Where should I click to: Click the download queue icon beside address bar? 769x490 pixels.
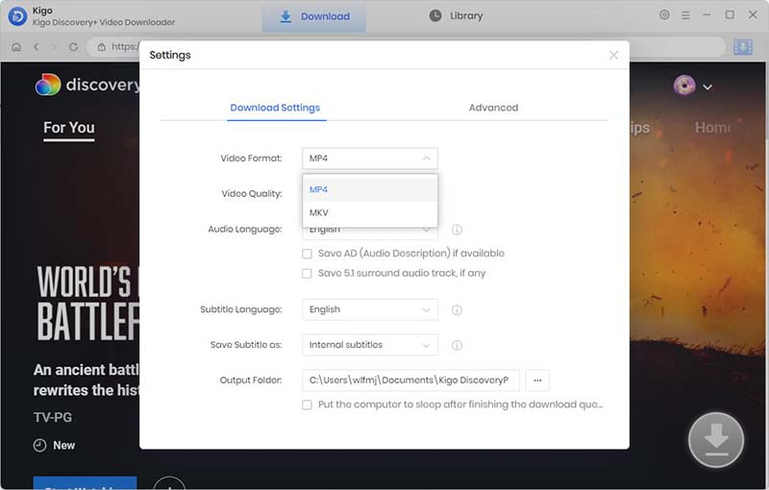(x=743, y=46)
